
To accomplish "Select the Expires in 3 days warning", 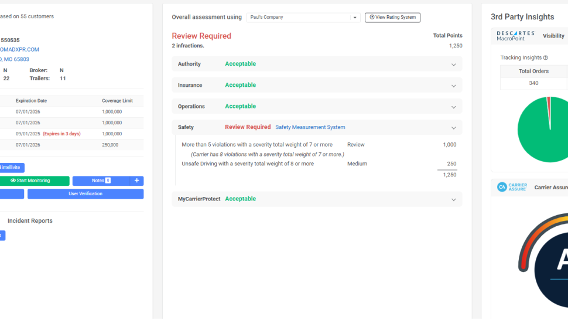I will pos(61,134).
